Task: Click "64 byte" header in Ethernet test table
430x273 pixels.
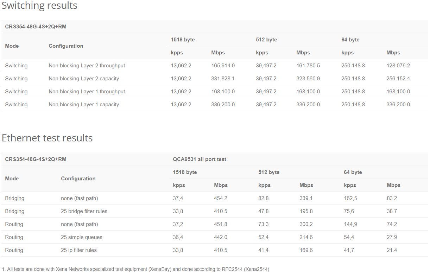Action: (353, 172)
